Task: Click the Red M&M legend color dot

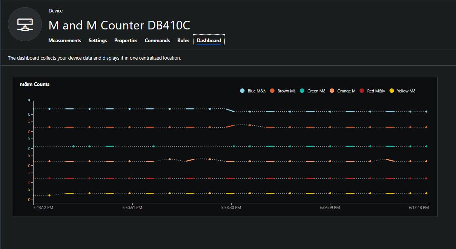Action: (362, 91)
